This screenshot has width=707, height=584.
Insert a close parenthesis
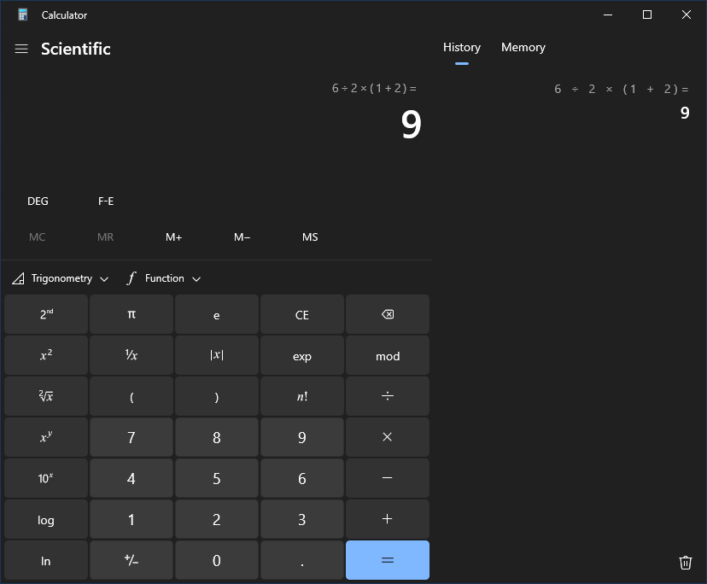pos(216,396)
